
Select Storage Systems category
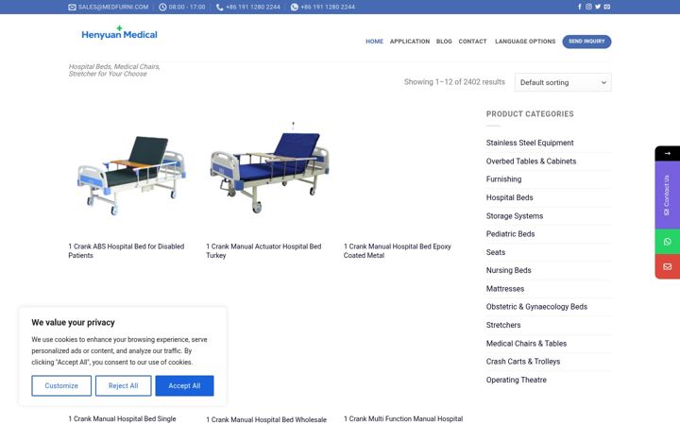tap(515, 215)
